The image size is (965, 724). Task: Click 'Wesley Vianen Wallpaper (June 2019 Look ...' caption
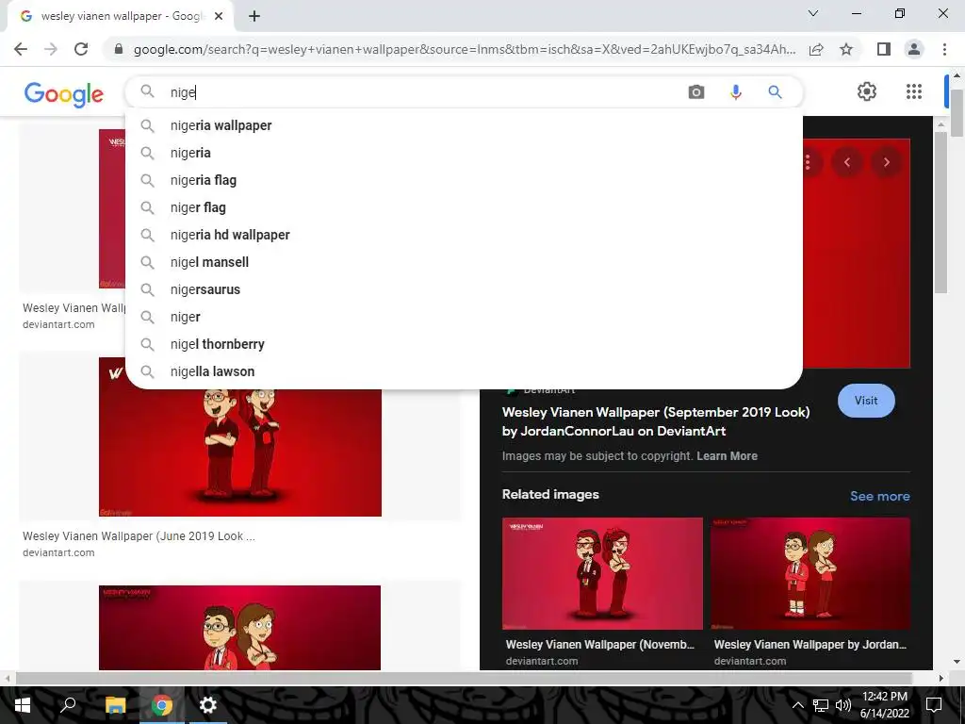[139, 536]
